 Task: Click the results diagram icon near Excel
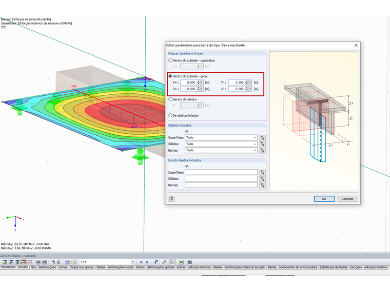point(172,262)
